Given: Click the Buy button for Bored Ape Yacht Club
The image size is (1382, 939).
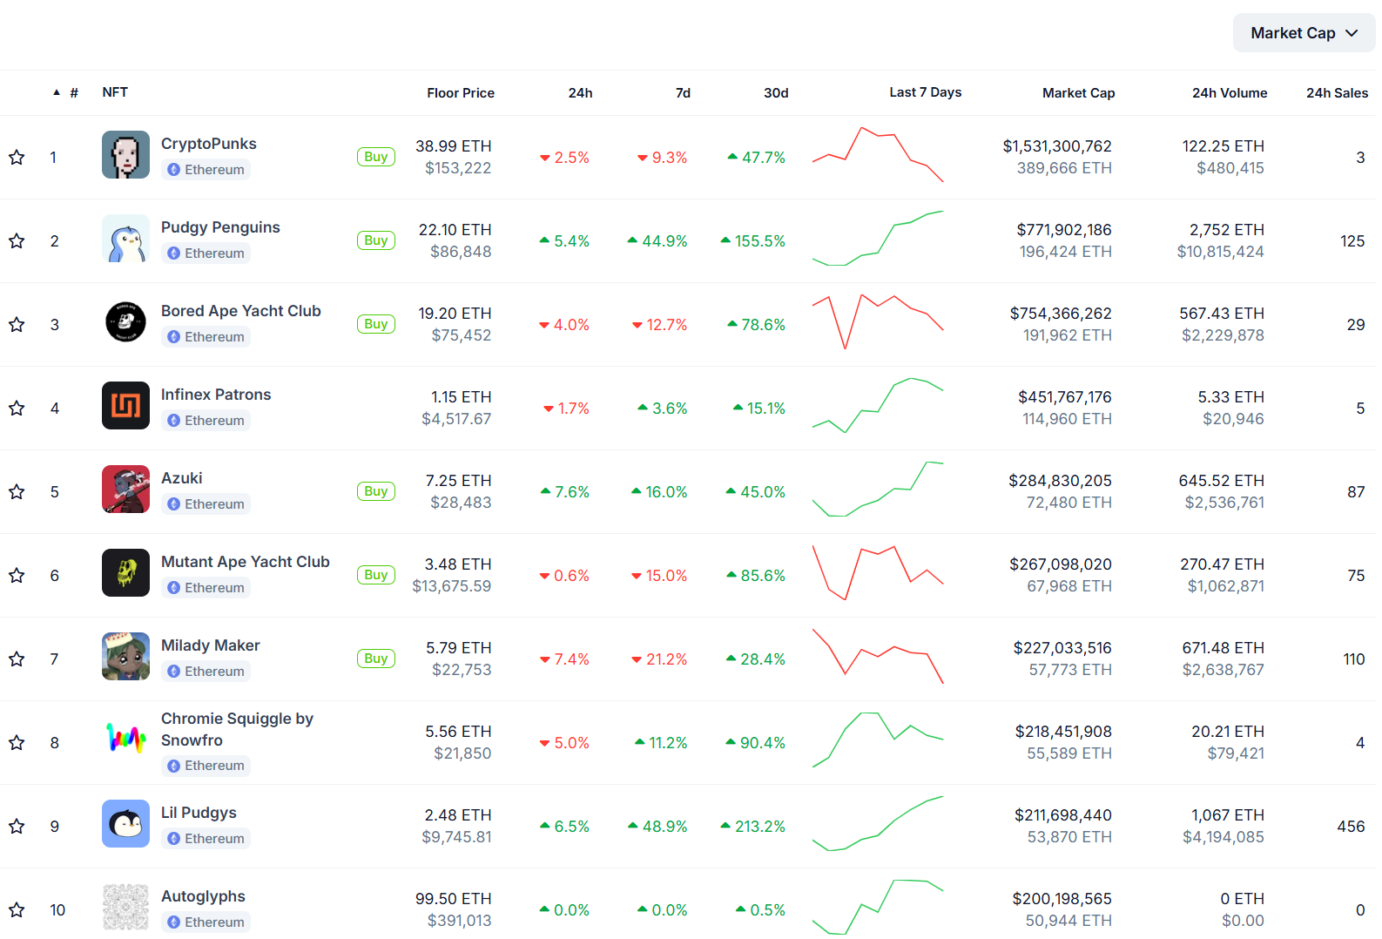Looking at the screenshot, I should tap(376, 324).
